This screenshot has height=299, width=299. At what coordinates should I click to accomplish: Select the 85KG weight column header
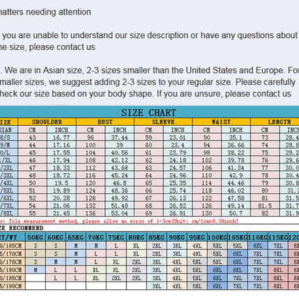pyautogui.click(x=156, y=237)
